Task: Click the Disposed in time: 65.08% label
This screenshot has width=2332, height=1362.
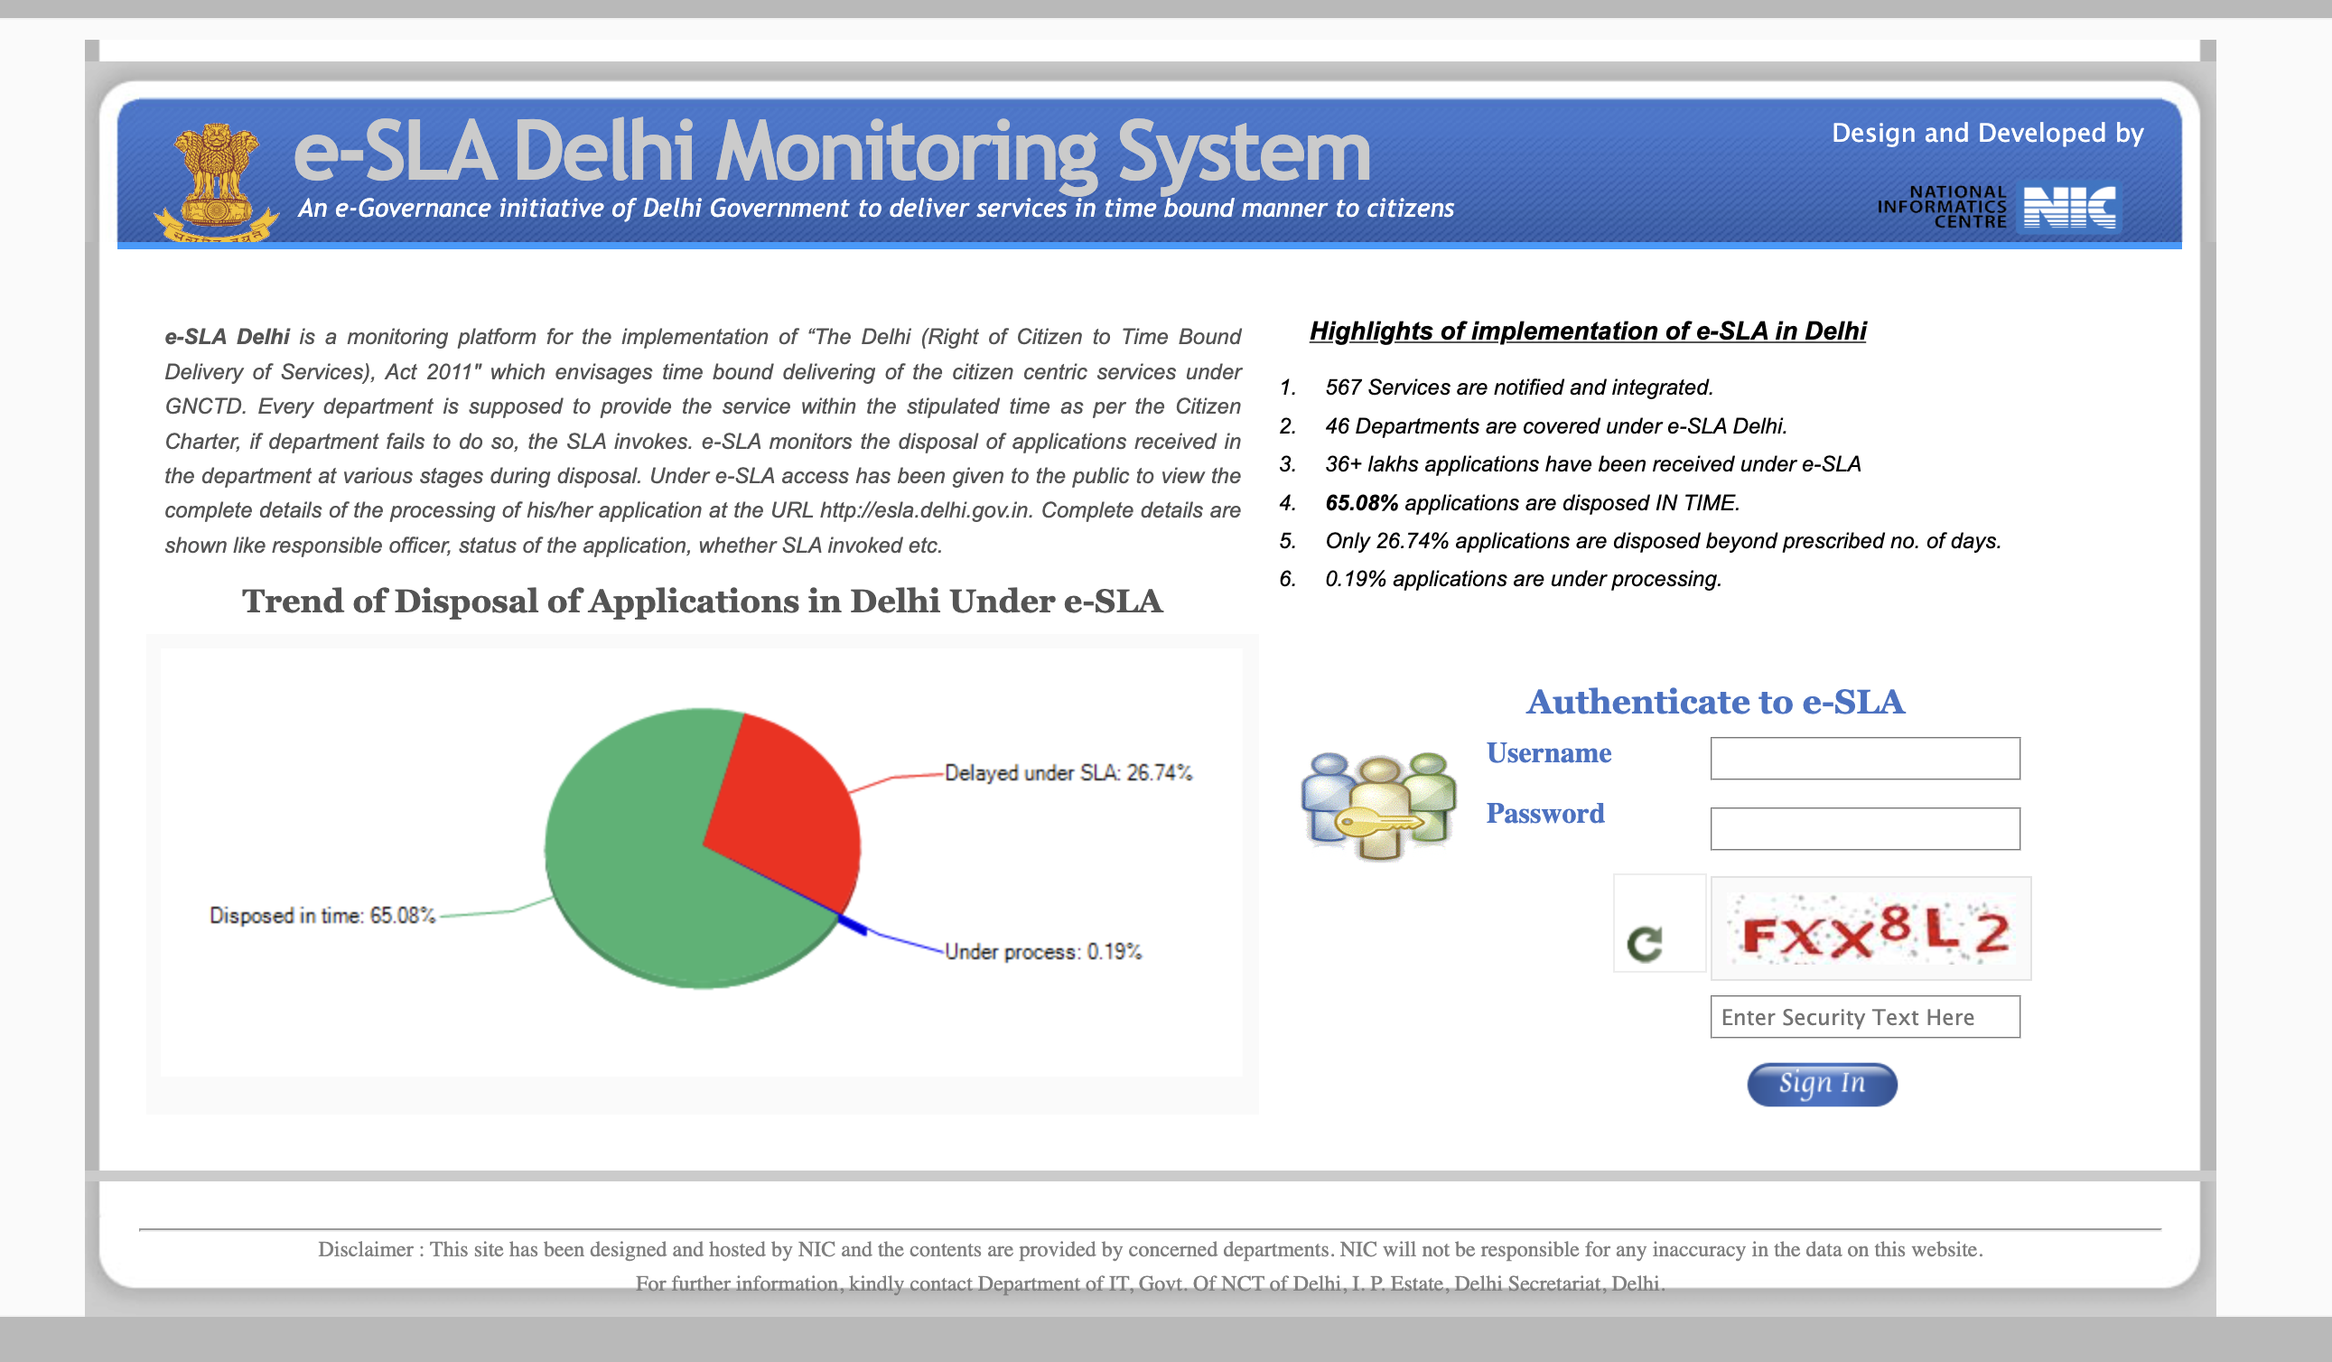Action: [x=322, y=915]
